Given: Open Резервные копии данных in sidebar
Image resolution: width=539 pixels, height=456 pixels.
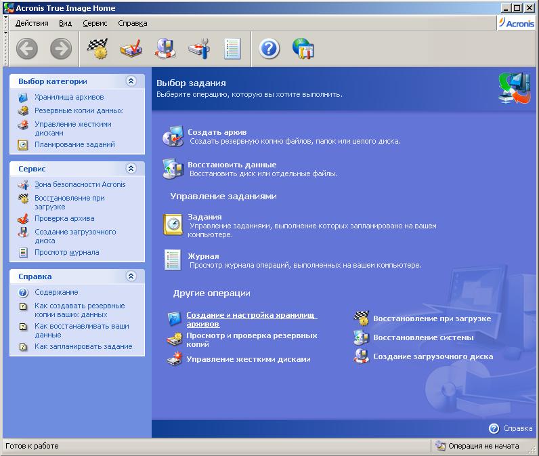Looking at the screenshot, I should (x=79, y=110).
